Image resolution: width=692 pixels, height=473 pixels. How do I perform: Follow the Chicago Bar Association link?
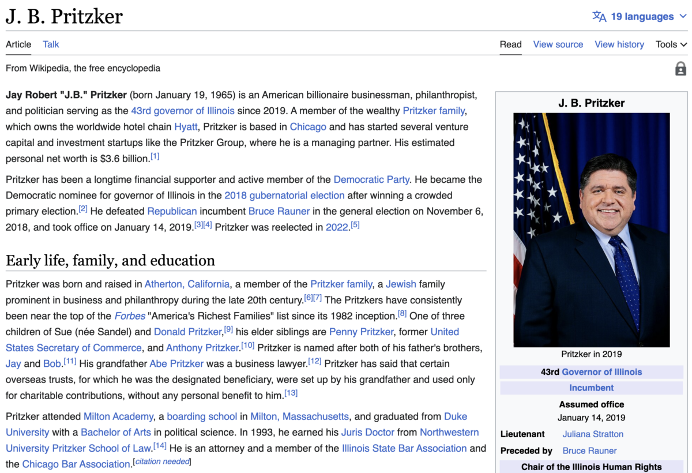pos(76,464)
